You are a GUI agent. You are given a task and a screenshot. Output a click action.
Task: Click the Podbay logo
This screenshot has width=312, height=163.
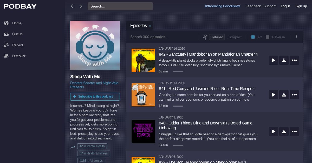[20, 6]
